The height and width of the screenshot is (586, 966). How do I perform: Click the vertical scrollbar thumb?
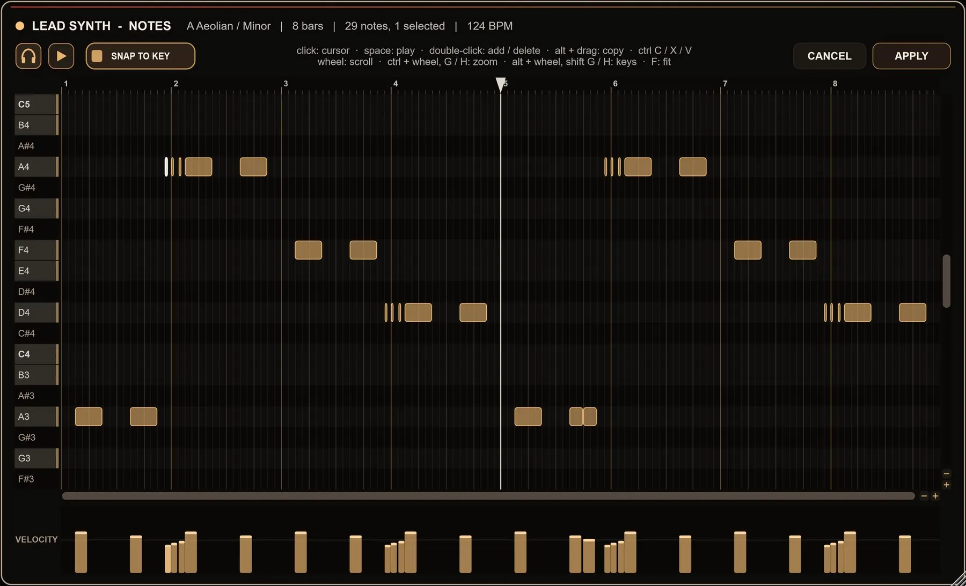click(946, 281)
